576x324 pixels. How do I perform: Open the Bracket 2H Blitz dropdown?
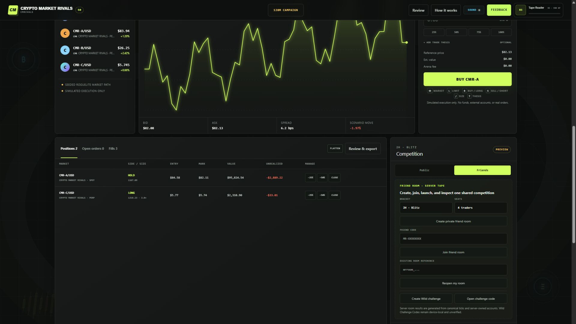tap(426, 208)
